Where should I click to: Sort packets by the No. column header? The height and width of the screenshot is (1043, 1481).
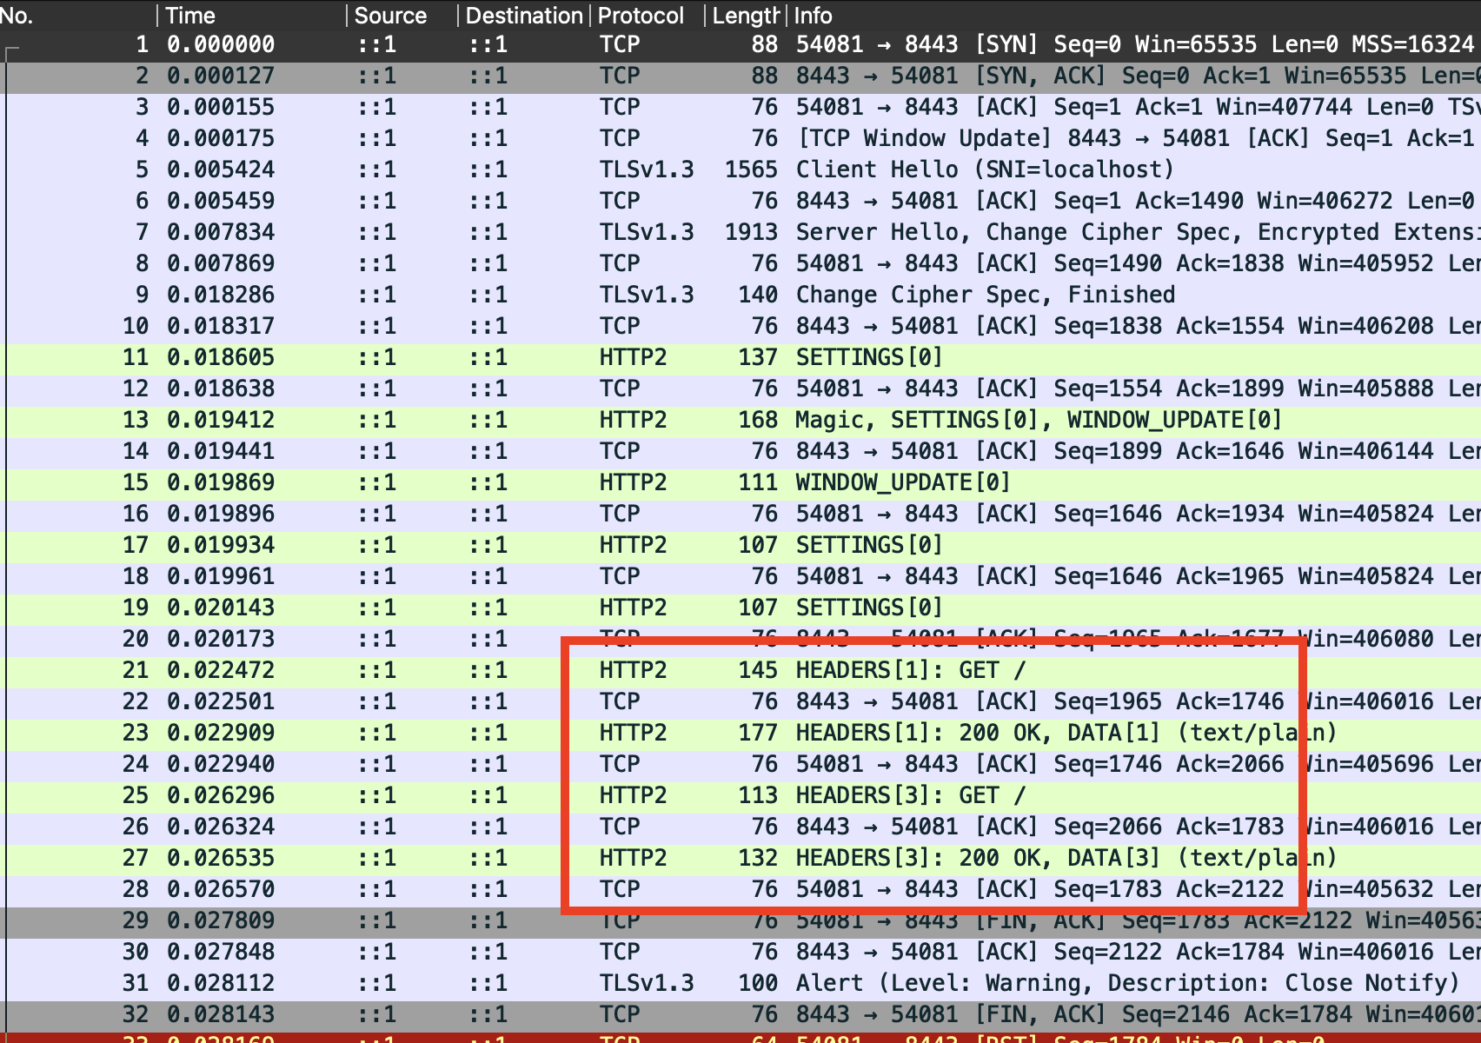78,15
